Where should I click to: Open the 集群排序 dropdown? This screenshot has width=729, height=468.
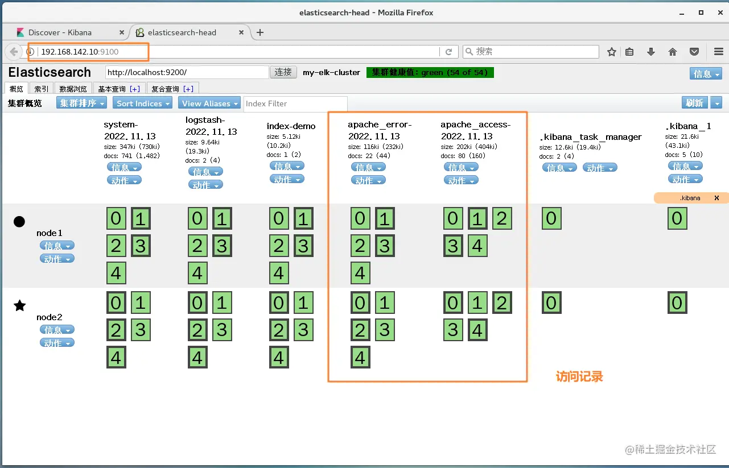pyautogui.click(x=81, y=103)
